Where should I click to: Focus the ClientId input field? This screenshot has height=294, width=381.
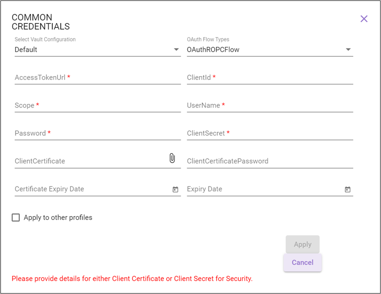coord(270,77)
